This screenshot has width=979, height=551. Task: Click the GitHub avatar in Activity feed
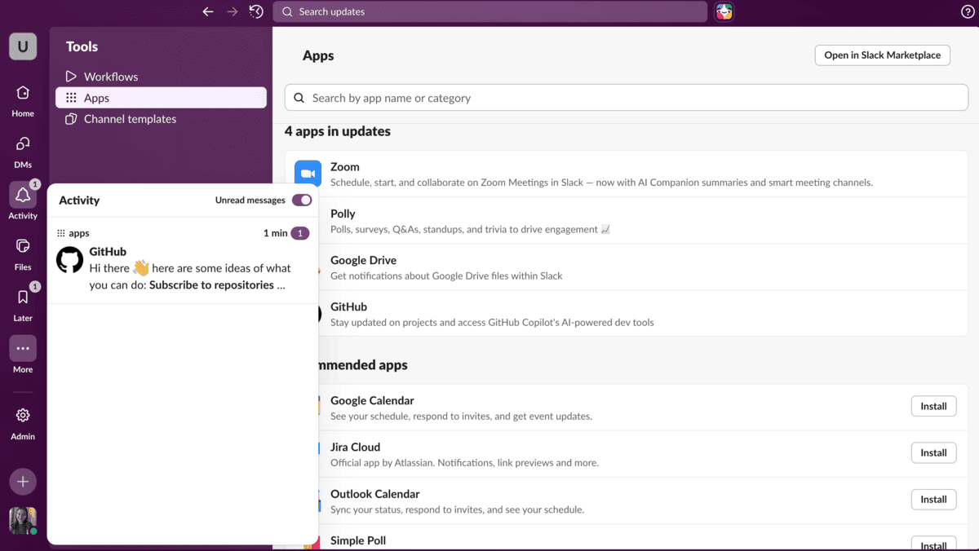tap(69, 260)
